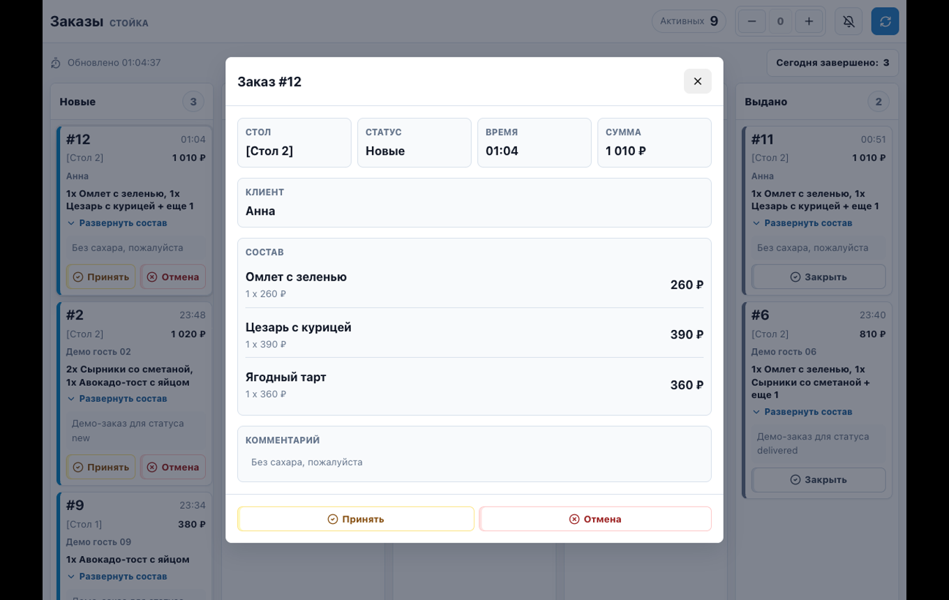Select the Ягодный тарт item in dialog
Image resolution: width=949 pixels, height=600 pixels.
[x=286, y=377]
